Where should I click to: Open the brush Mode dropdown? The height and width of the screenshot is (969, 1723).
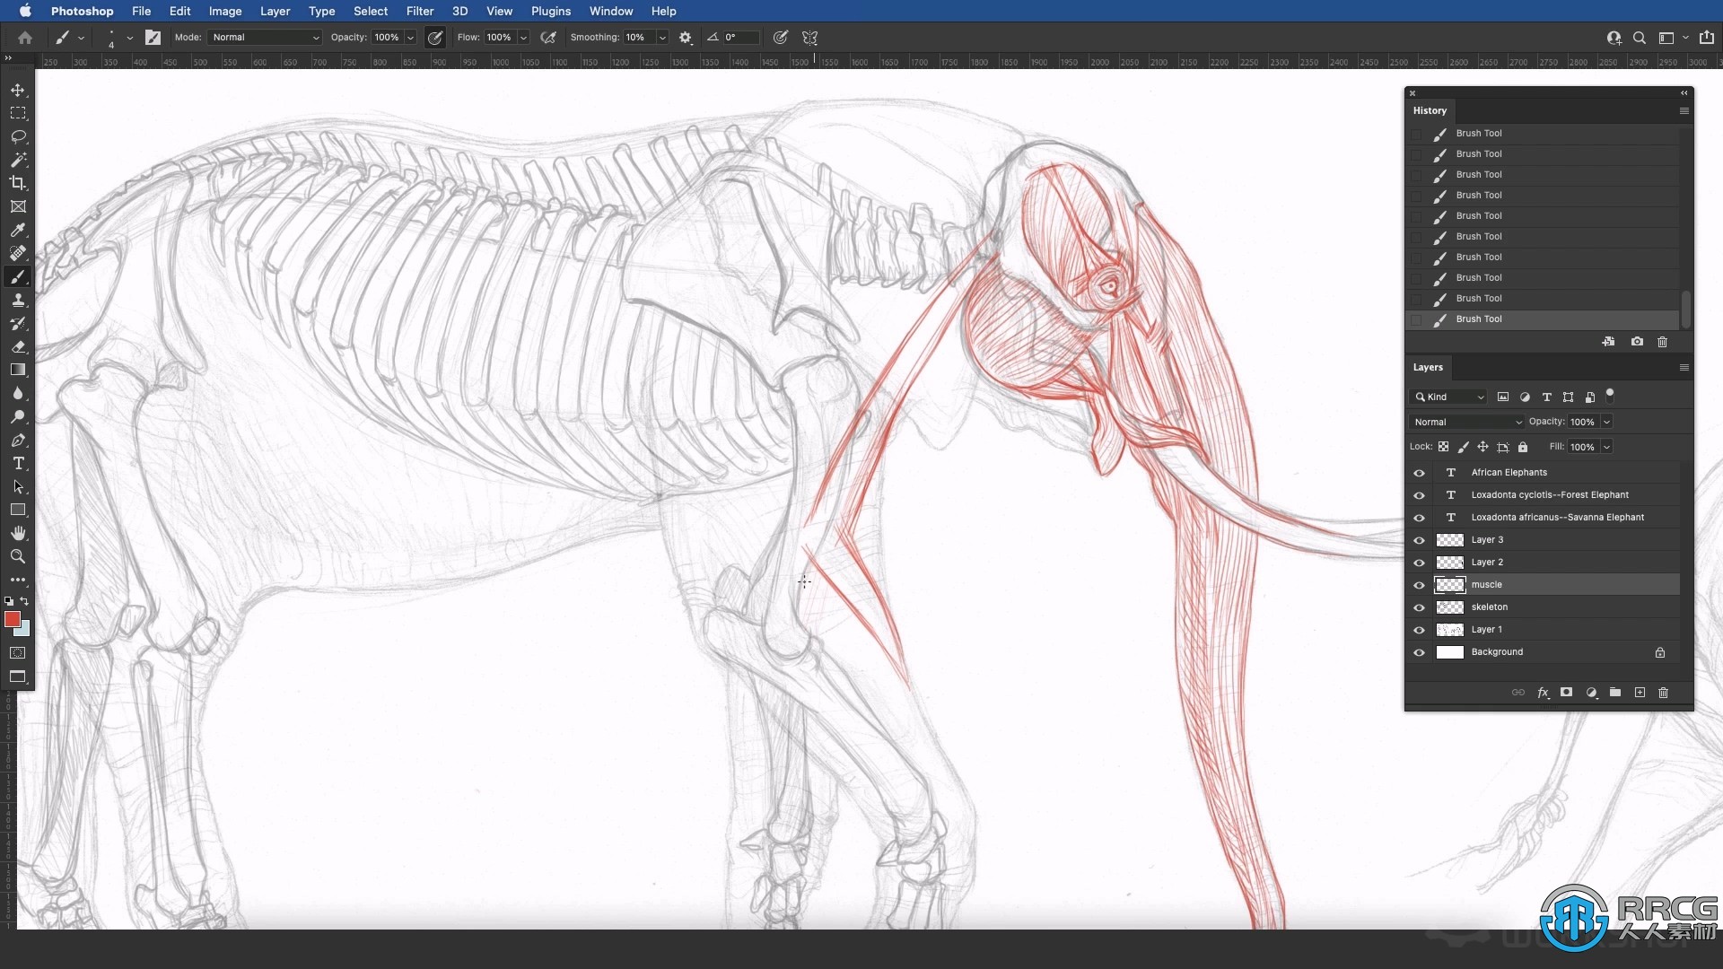coord(265,38)
